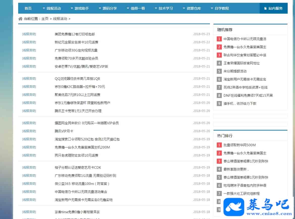Viewport: 295px width, 219px height.
Task: Click rank badge 6 in 随机推荐
Action: tap(219, 79)
